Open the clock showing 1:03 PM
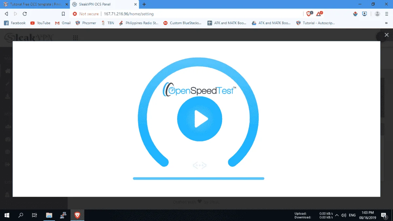 pyautogui.click(x=367, y=215)
